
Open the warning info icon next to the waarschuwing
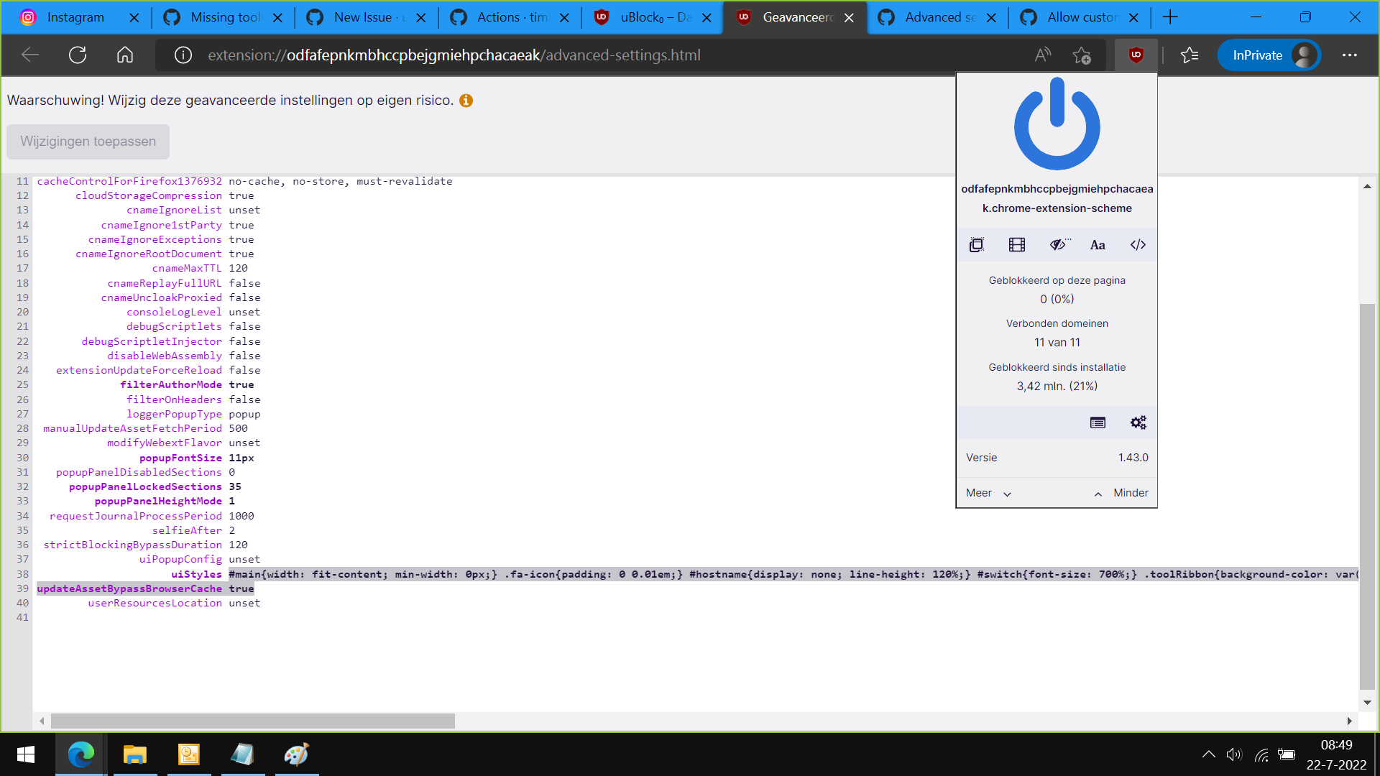[465, 101]
